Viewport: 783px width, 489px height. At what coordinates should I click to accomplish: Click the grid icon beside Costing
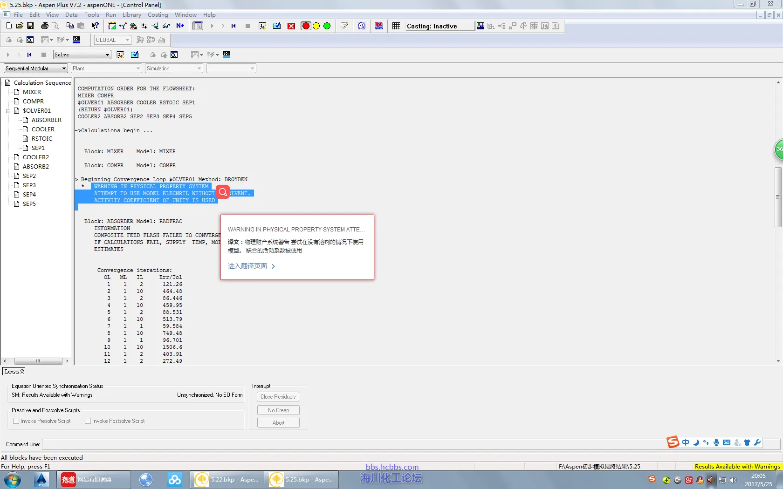point(396,26)
